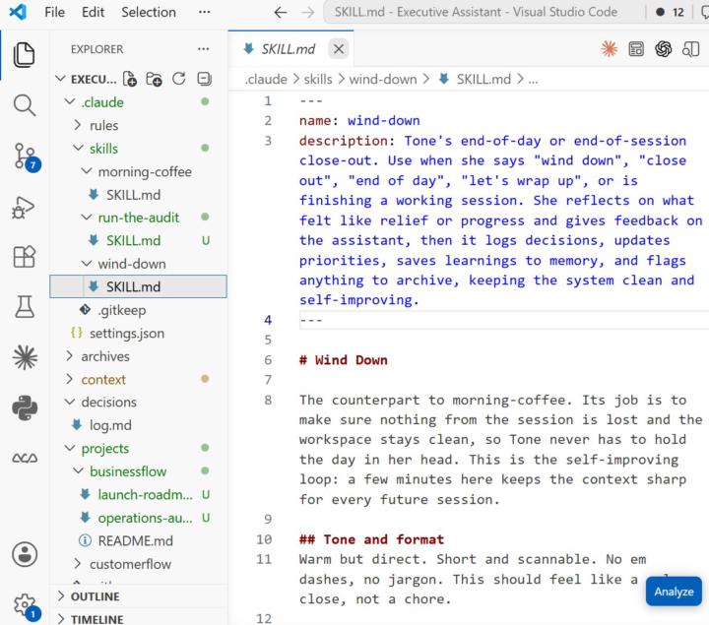Collapse the skills folder

[x=78, y=149]
